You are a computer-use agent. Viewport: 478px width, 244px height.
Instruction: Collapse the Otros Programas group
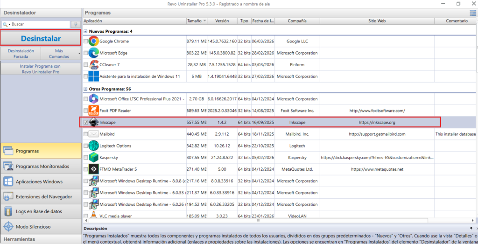coord(86,89)
